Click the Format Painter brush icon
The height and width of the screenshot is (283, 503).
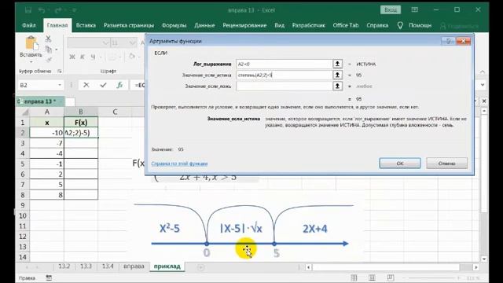49,60
